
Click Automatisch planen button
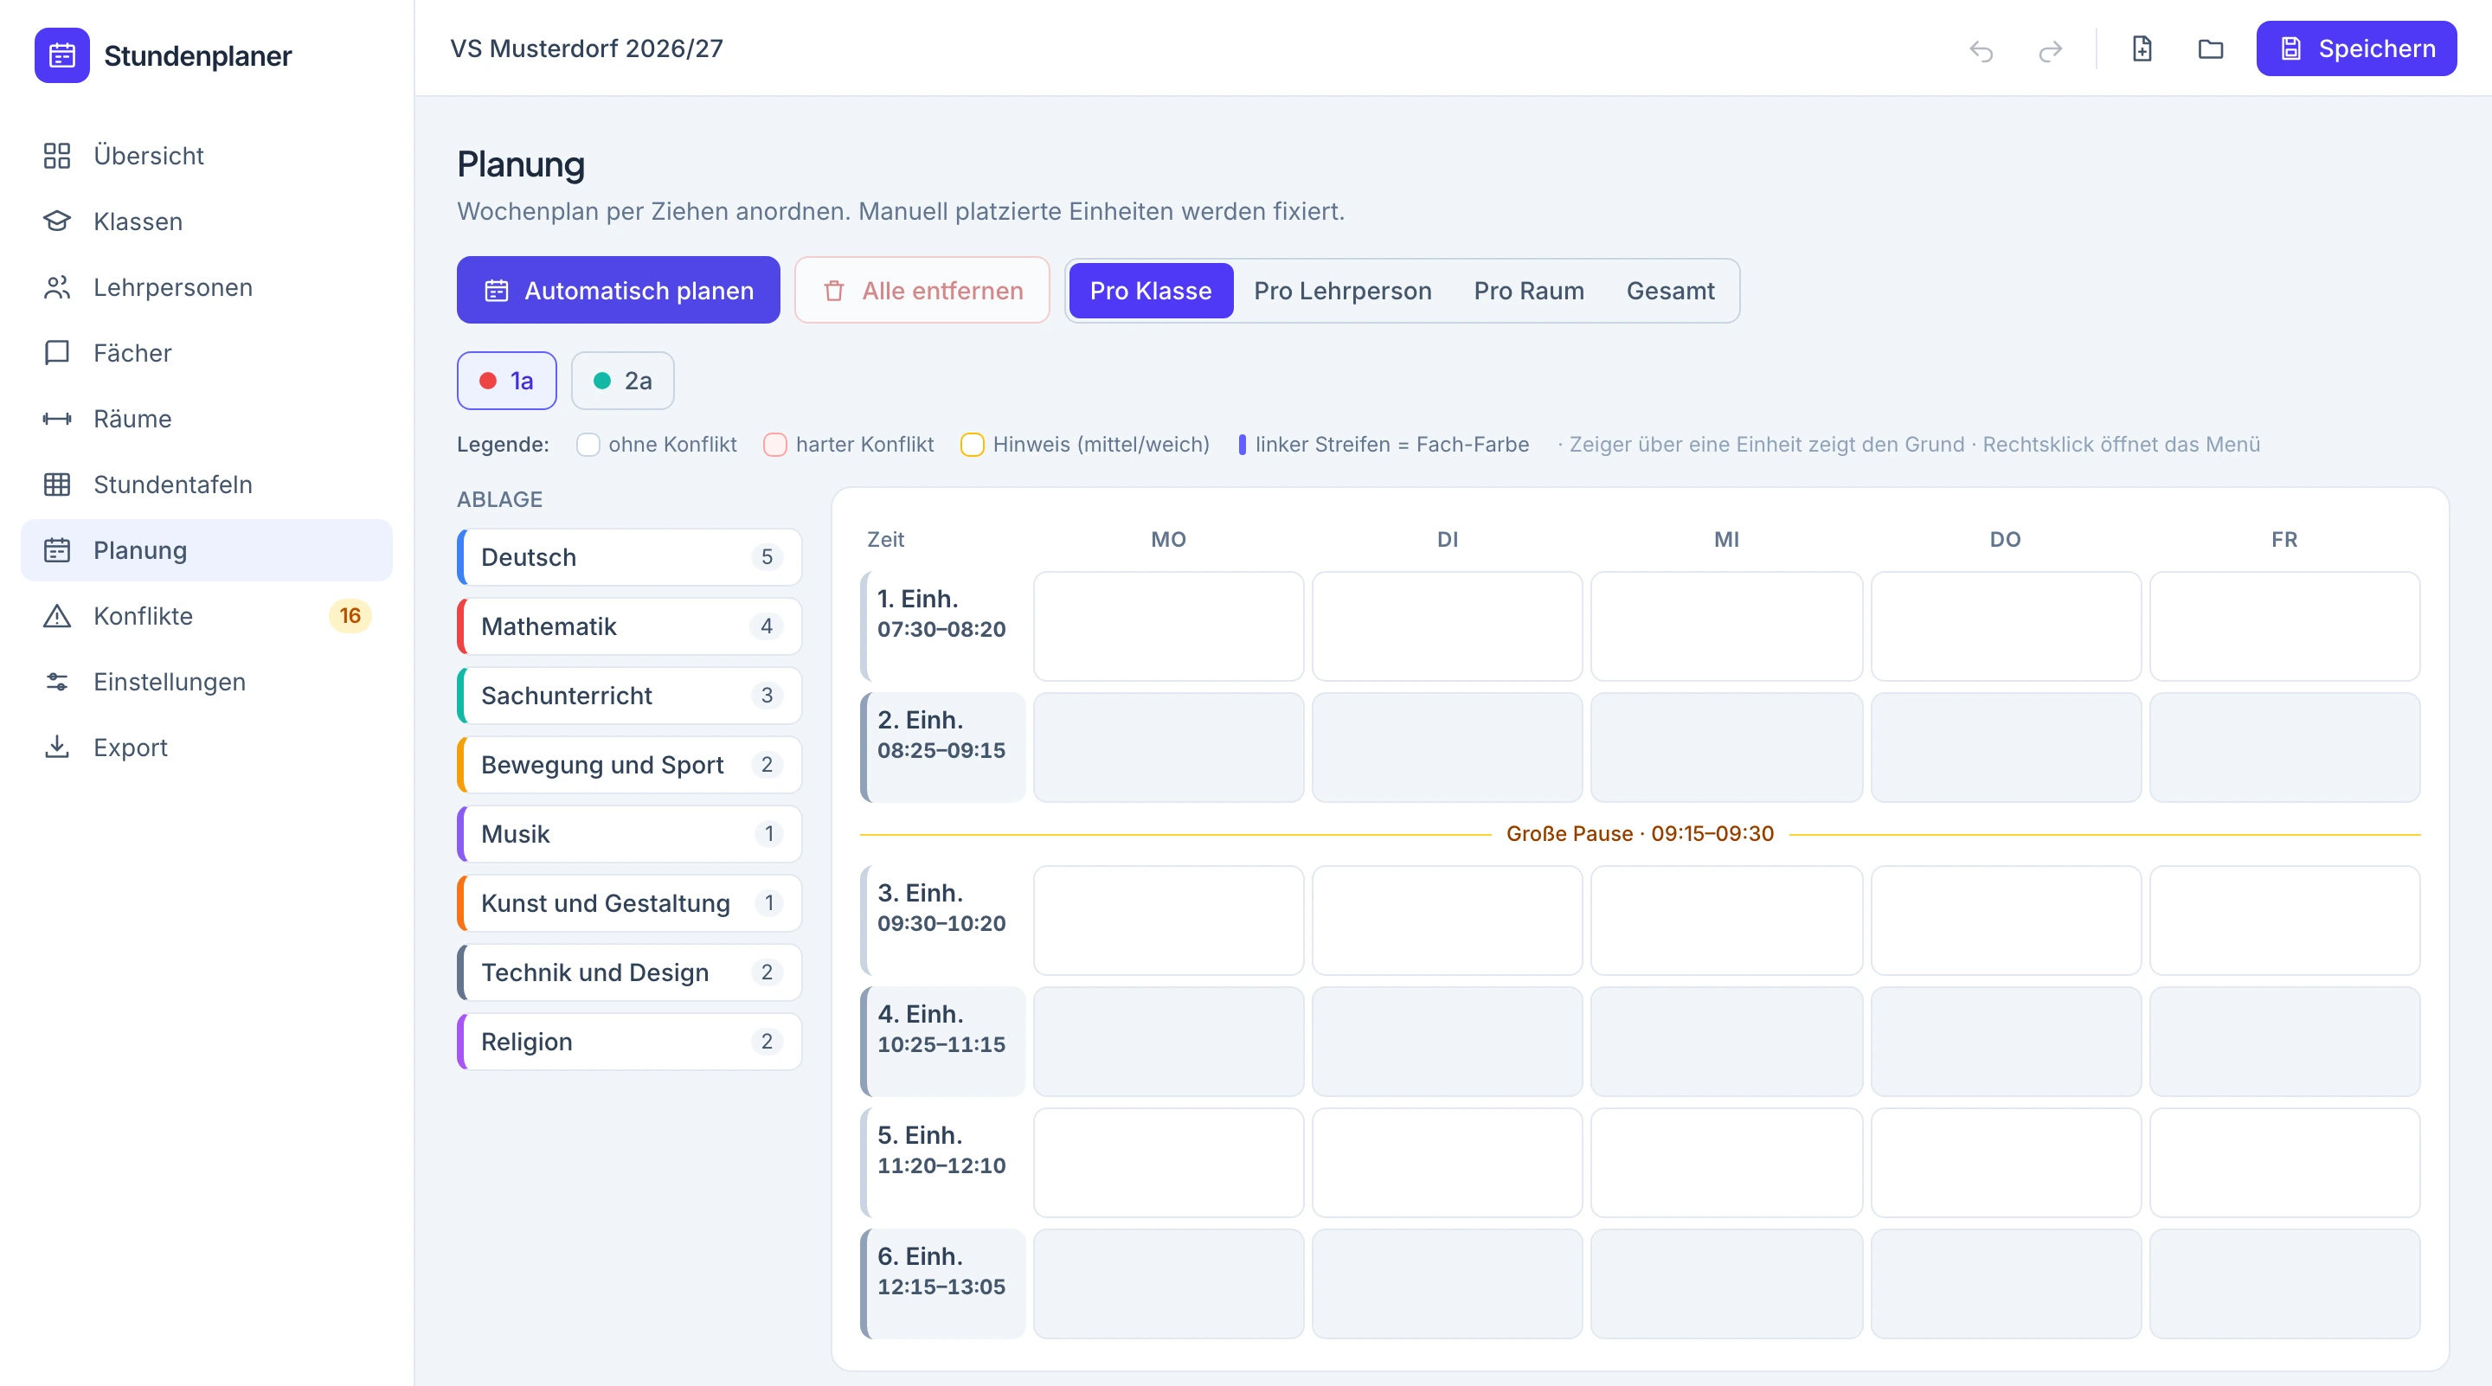pos(618,290)
